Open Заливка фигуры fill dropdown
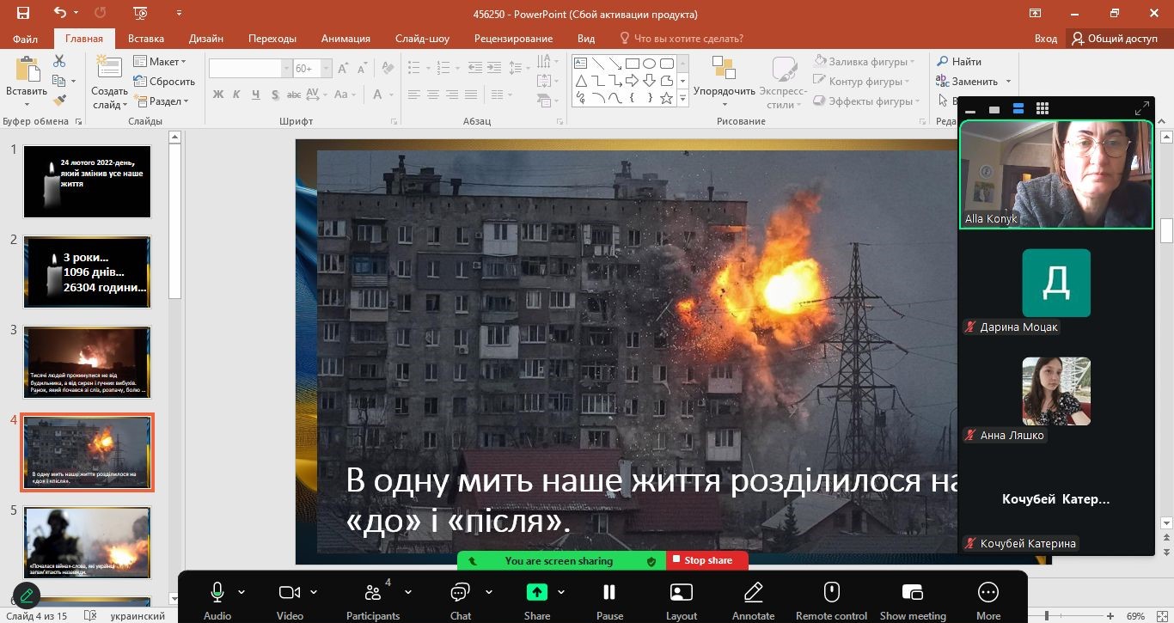Image resolution: width=1174 pixels, height=623 pixels. [865, 62]
